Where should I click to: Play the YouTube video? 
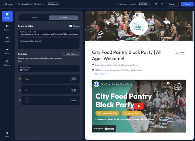coord(139,106)
